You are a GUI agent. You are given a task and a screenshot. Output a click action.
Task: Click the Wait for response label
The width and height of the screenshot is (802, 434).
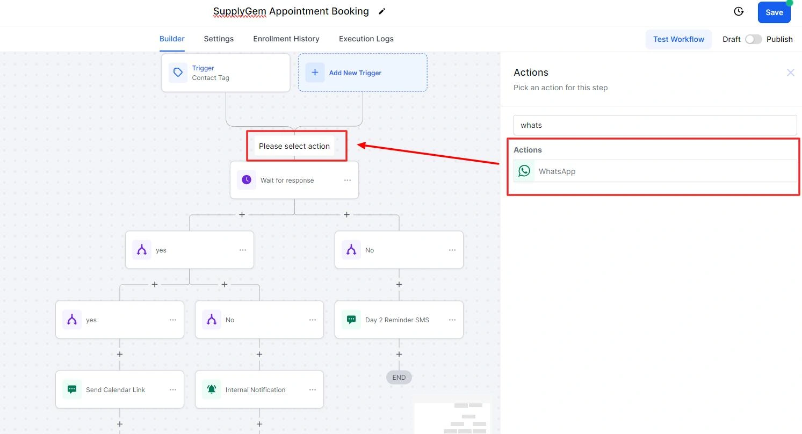pos(287,180)
